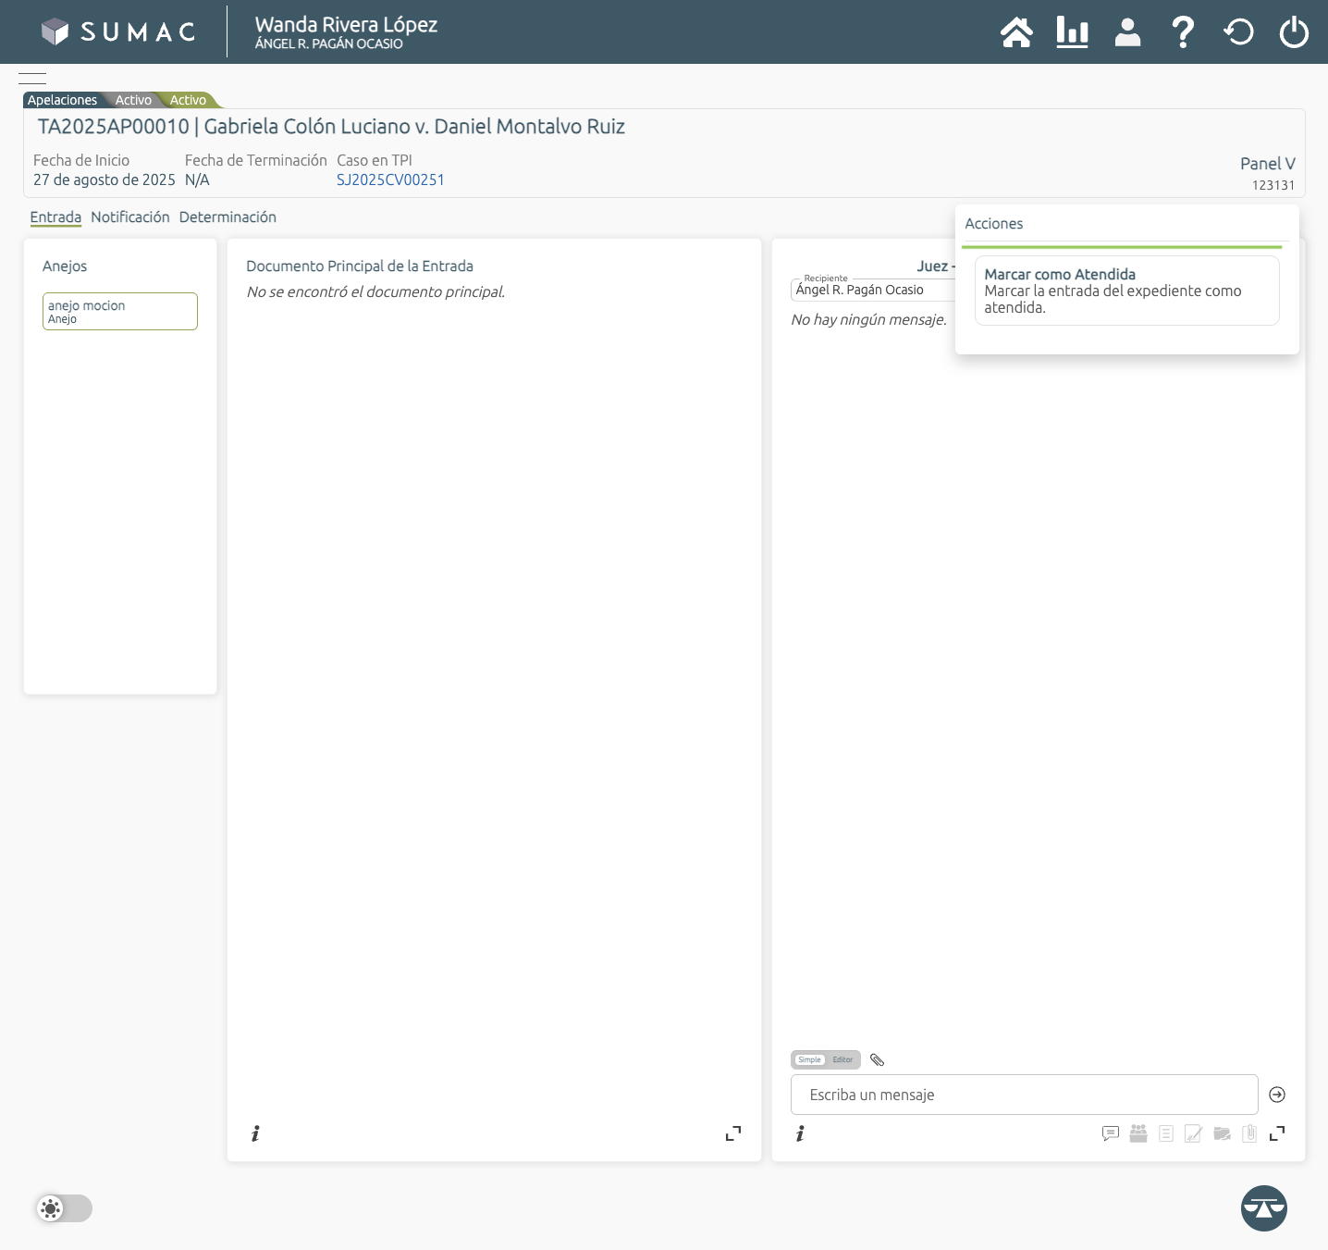Switch to the Notificación tab
This screenshot has height=1250, width=1328.
pyautogui.click(x=130, y=217)
